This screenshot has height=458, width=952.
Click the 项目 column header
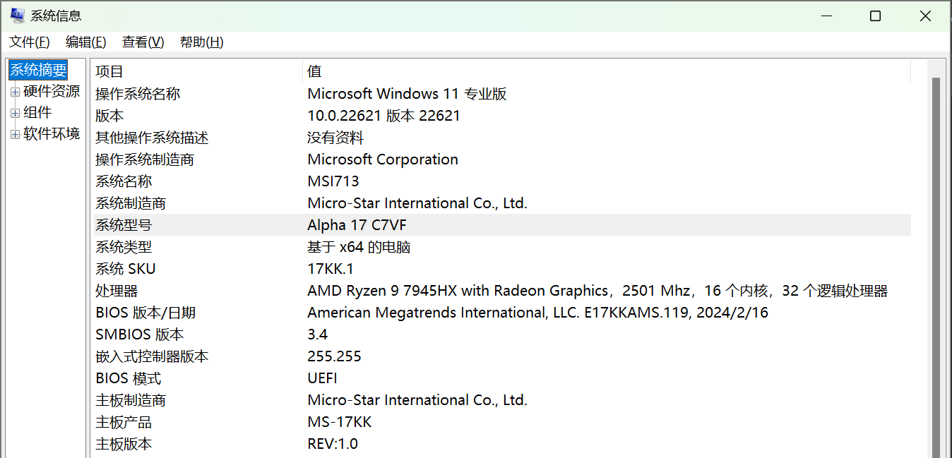pyautogui.click(x=197, y=71)
